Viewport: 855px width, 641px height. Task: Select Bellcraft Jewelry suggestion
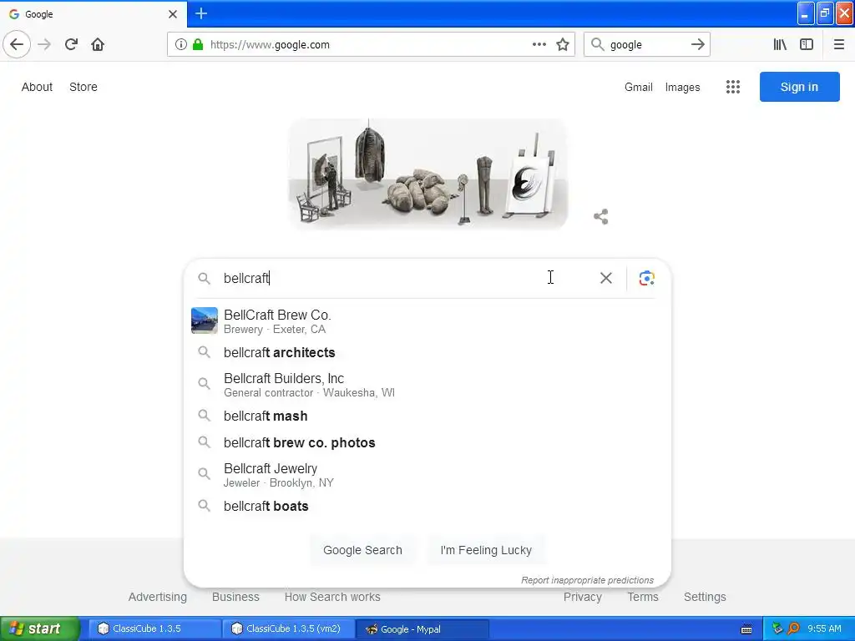[427, 475]
